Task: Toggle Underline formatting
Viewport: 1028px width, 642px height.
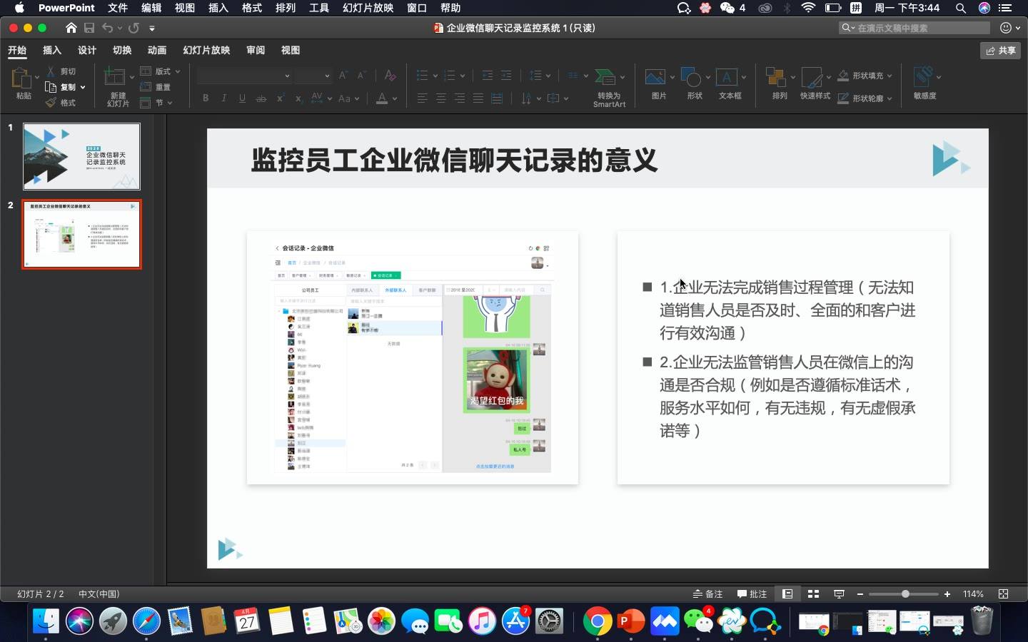Action: click(243, 98)
